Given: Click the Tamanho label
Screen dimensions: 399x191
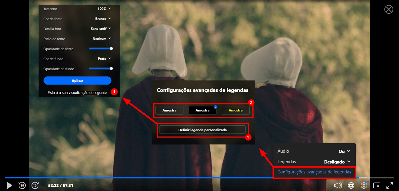Looking at the screenshot, I should point(50,9).
